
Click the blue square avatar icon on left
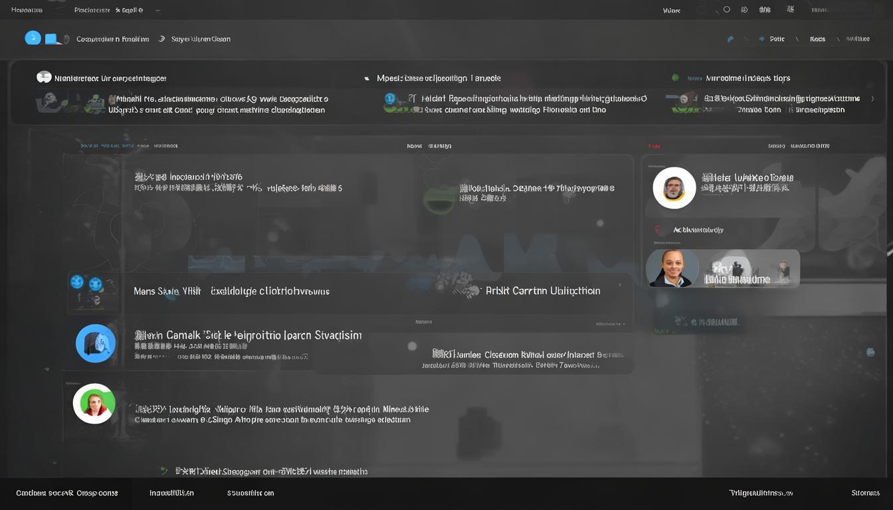(x=96, y=343)
